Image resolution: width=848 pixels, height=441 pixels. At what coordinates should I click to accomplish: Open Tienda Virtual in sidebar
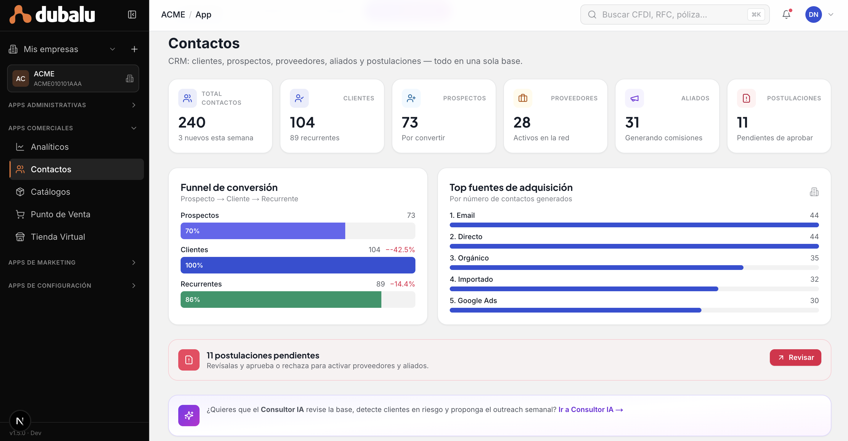pyautogui.click(x=76, y=237)
